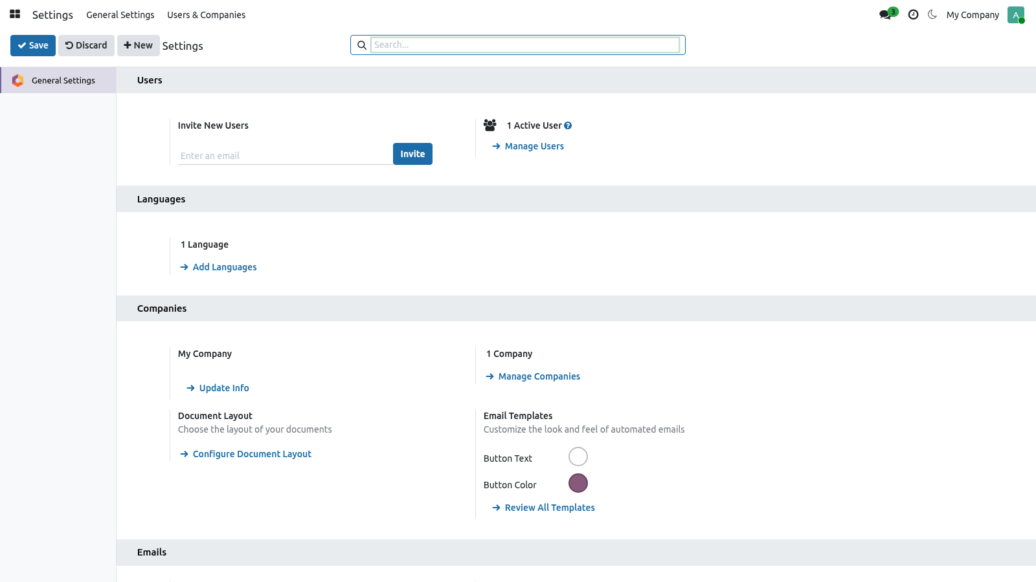This screenshot has width=1036, height=582.
Task: Save the settings changes
Action: (x=33, y=45)
